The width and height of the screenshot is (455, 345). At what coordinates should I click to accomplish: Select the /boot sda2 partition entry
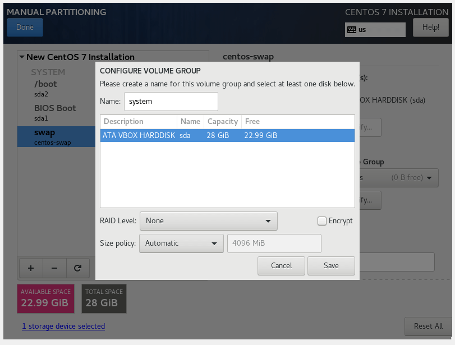56,89
